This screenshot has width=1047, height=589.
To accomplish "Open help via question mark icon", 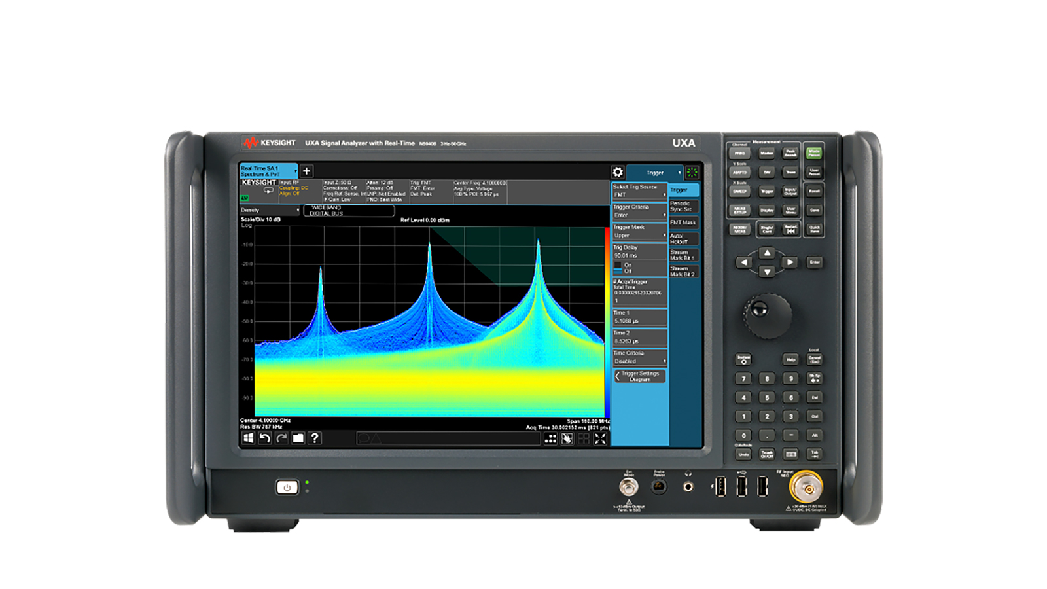I will pyautogui.click(x=315, y=438).
